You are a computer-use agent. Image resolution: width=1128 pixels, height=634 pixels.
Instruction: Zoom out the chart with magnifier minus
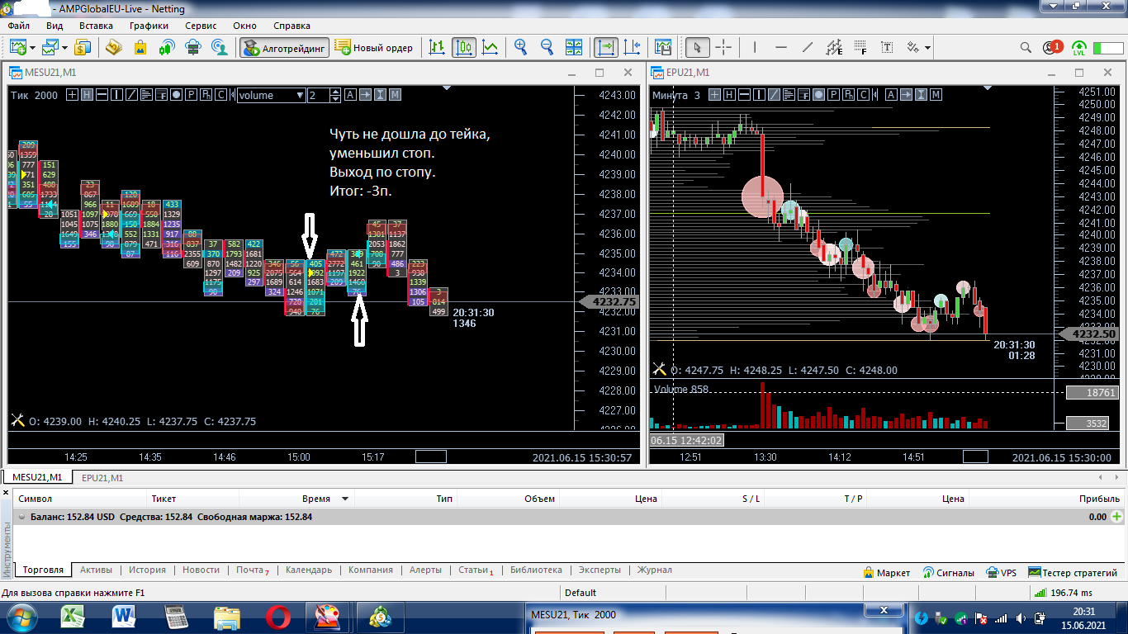547,47
